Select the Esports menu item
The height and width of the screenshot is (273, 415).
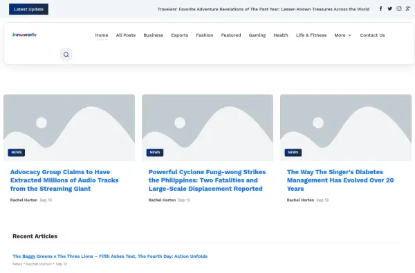[179, 35]
